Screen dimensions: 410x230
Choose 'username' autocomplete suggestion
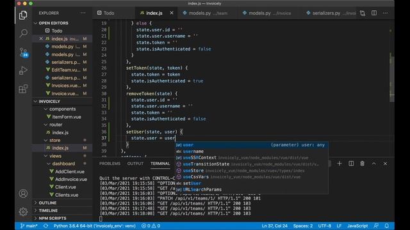pos(252,151)
